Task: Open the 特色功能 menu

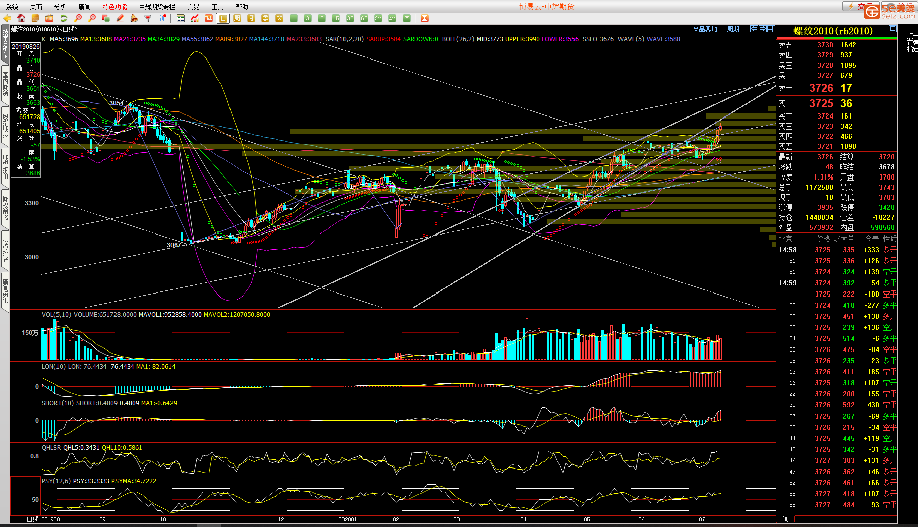Action: coord(115,7)
